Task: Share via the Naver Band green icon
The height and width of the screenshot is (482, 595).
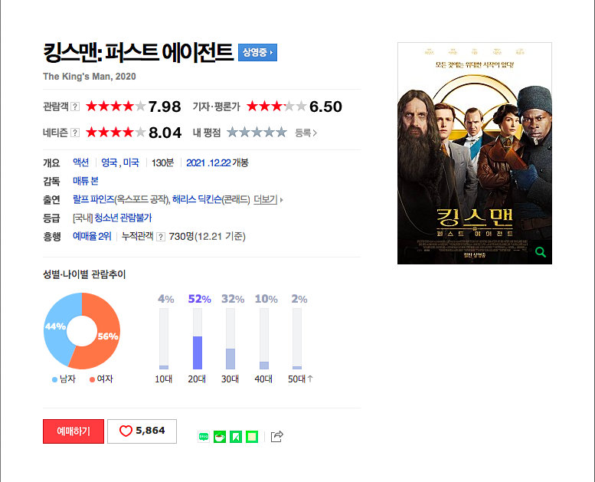Action: pos(236,437)
